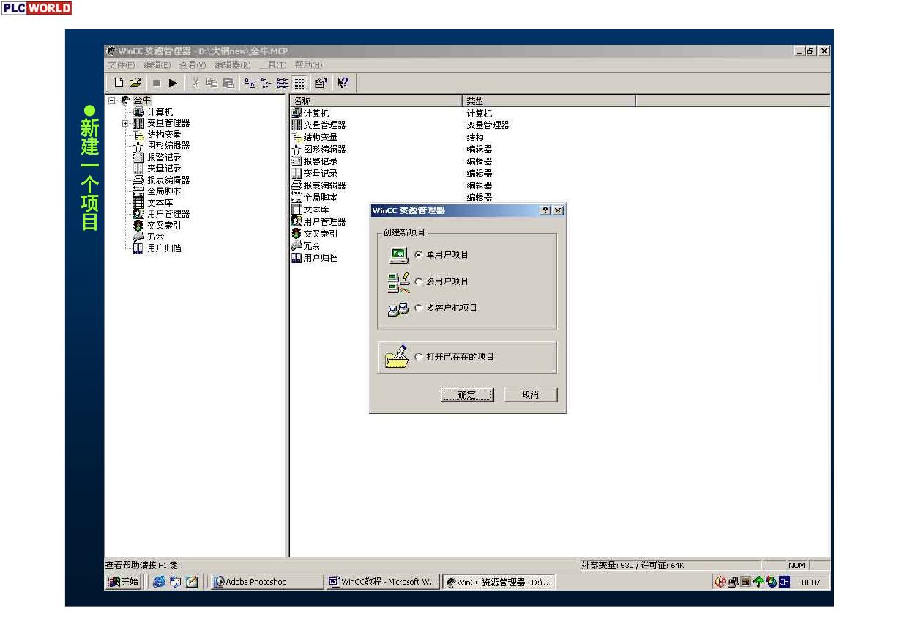Select 结构变量 in left tree
899x636 pixels.
tap(164, 135)
